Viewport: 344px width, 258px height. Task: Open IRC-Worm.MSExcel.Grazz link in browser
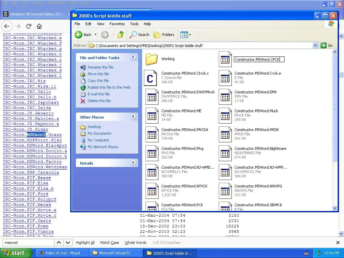(x=32, y=135)
